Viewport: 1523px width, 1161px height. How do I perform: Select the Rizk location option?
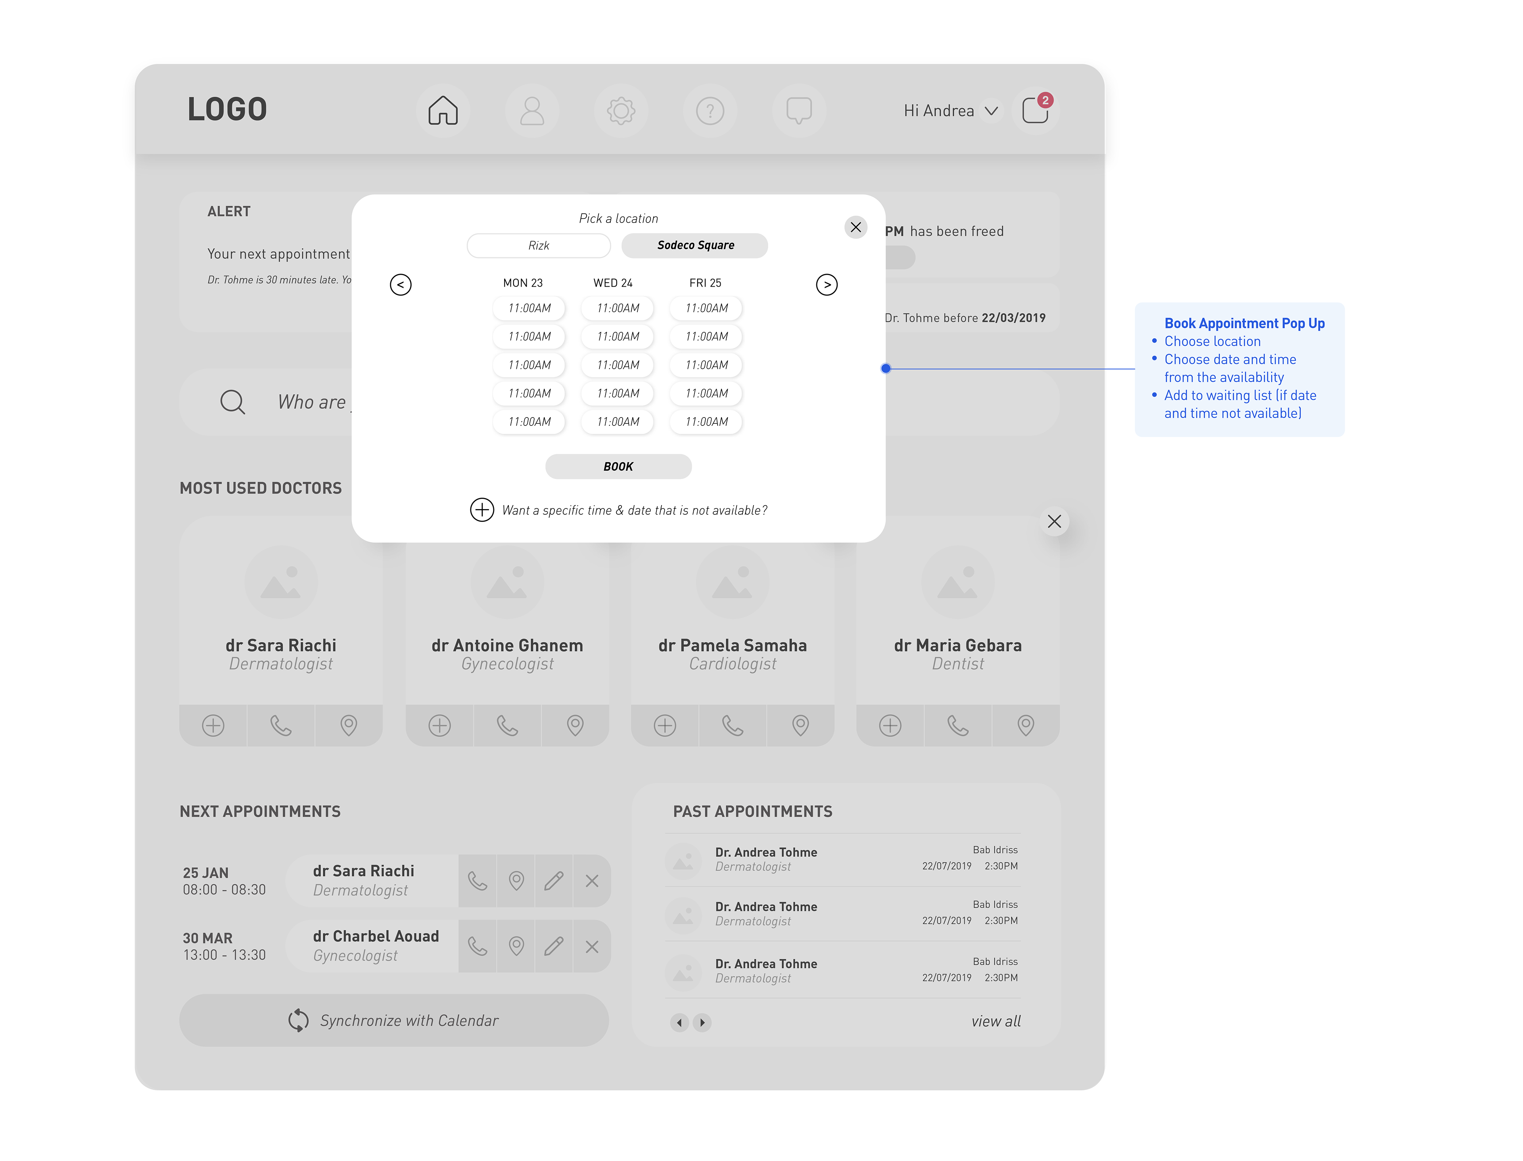pyautogui.click(x=539, y=245)
